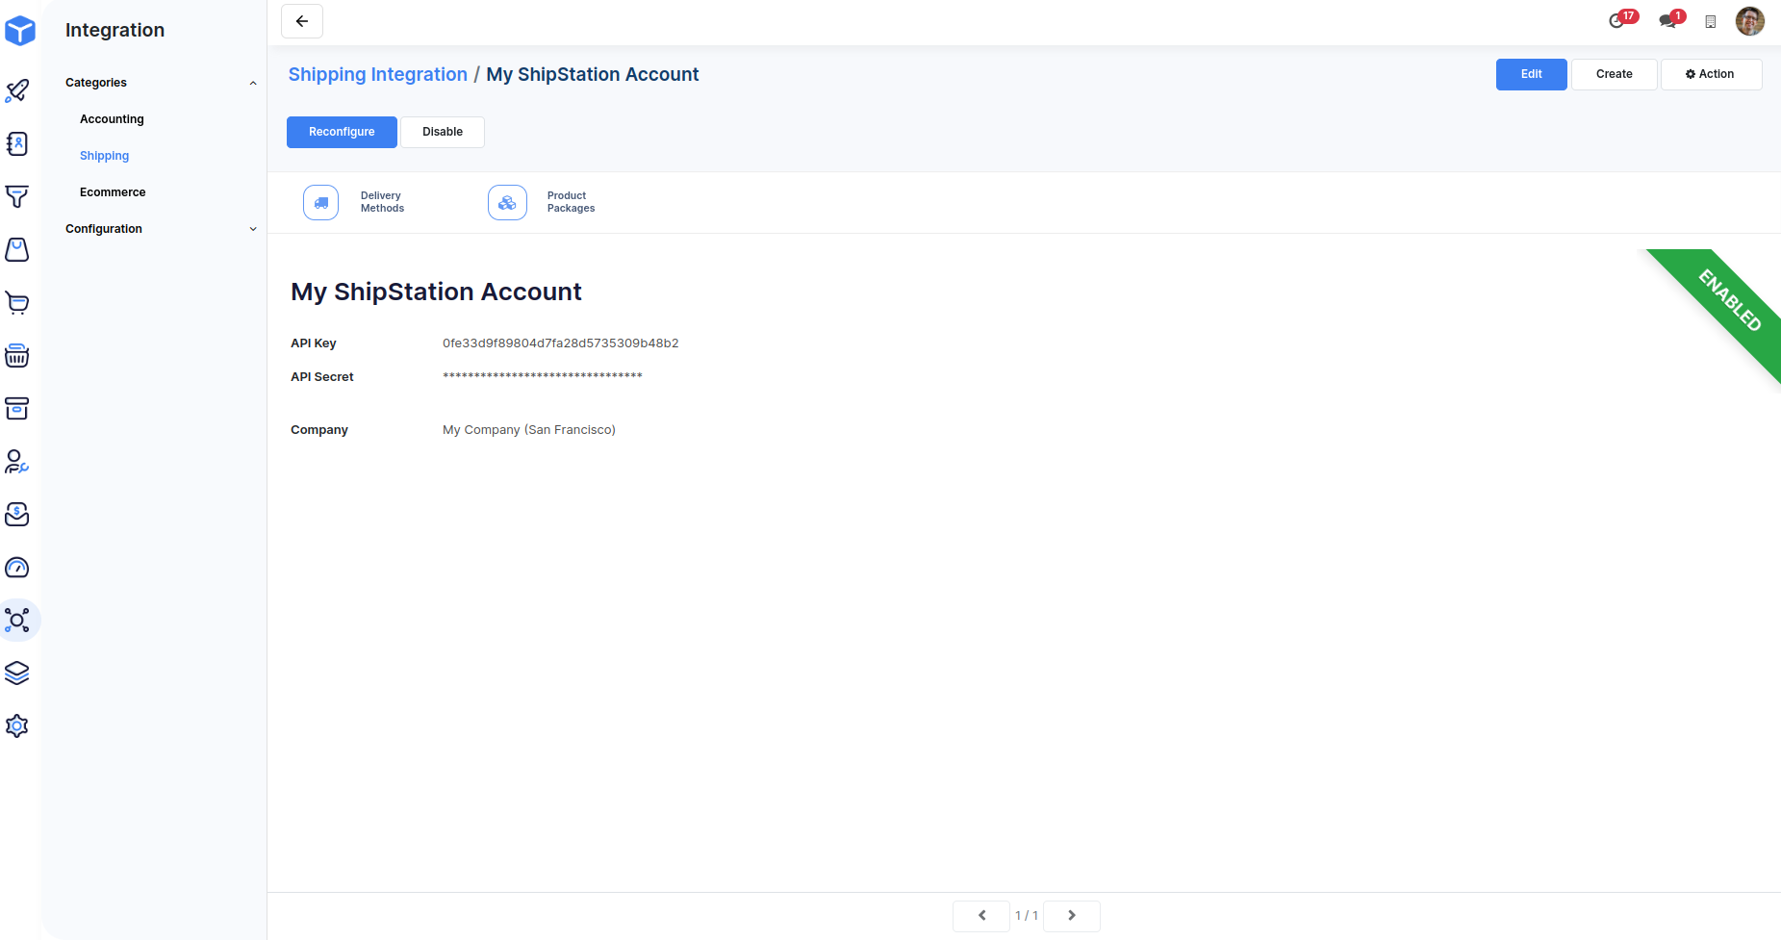Click the speedometer dashboard sidebar icon
This screenshot has height=940, width=1781.
pyautogui.click(x=17, y=568)
